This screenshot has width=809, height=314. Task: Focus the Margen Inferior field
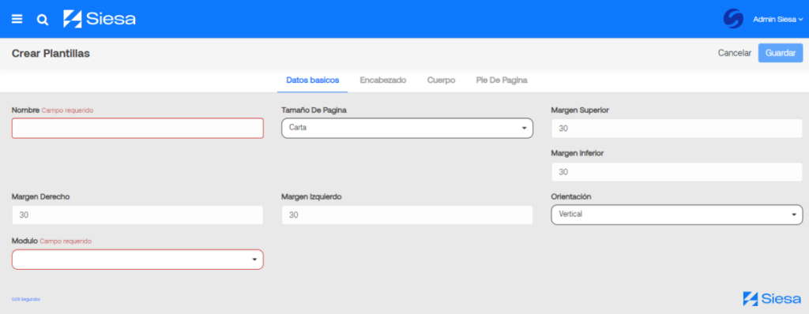tap(677, 172)
